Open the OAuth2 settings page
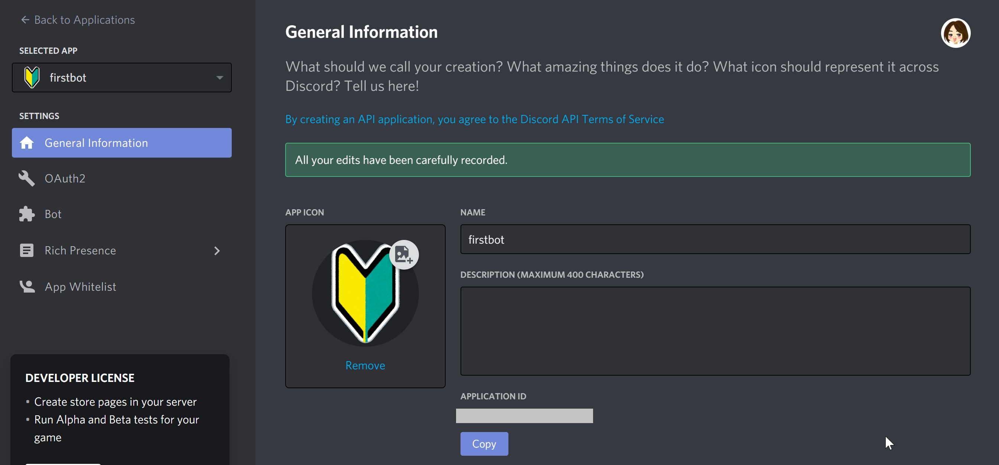Image resolution: width=999 pixels, height=465 pixels. (65, 178)
